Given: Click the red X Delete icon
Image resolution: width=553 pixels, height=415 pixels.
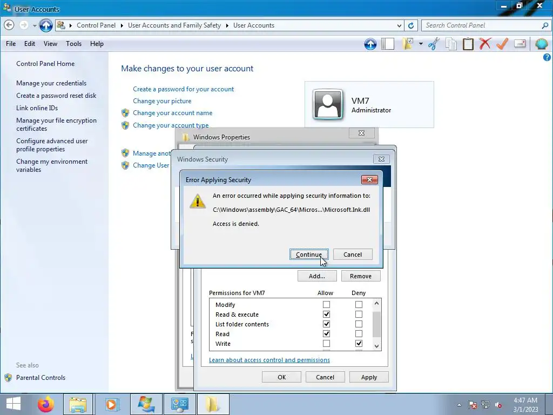Looking at the screenshot, I should 485,44.
